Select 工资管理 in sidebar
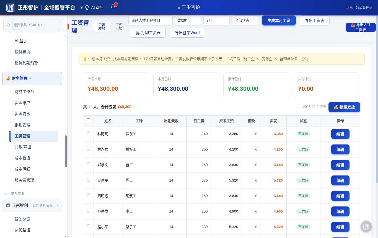 tap(33, 136)
